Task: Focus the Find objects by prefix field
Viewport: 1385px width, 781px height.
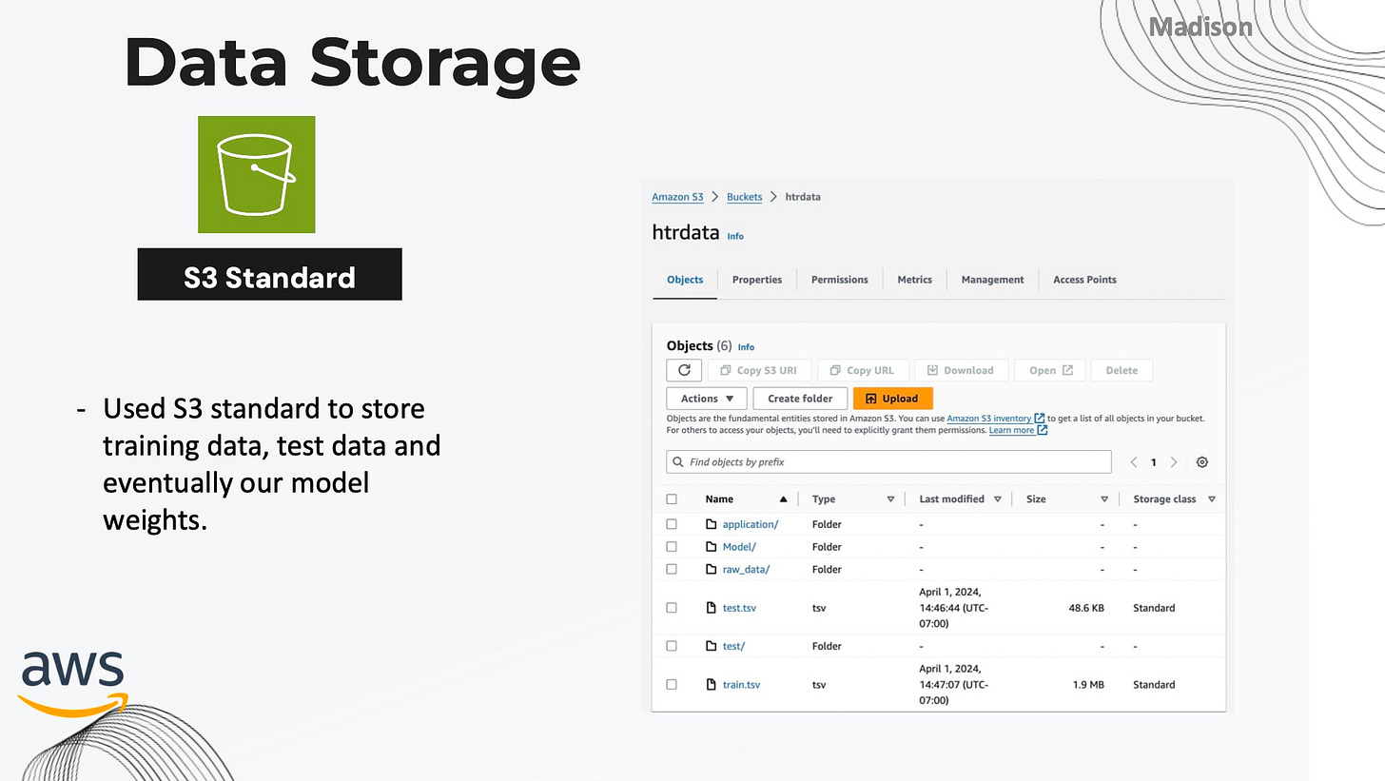Action: (x=888, y=462)
